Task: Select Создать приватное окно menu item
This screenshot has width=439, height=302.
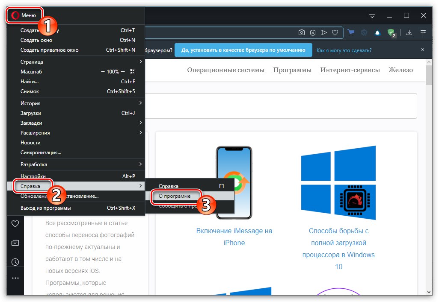Action: coord(76,50)
